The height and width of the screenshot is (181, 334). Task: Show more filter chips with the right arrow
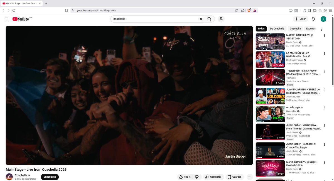pyautogui.click(x=321, y=30)
